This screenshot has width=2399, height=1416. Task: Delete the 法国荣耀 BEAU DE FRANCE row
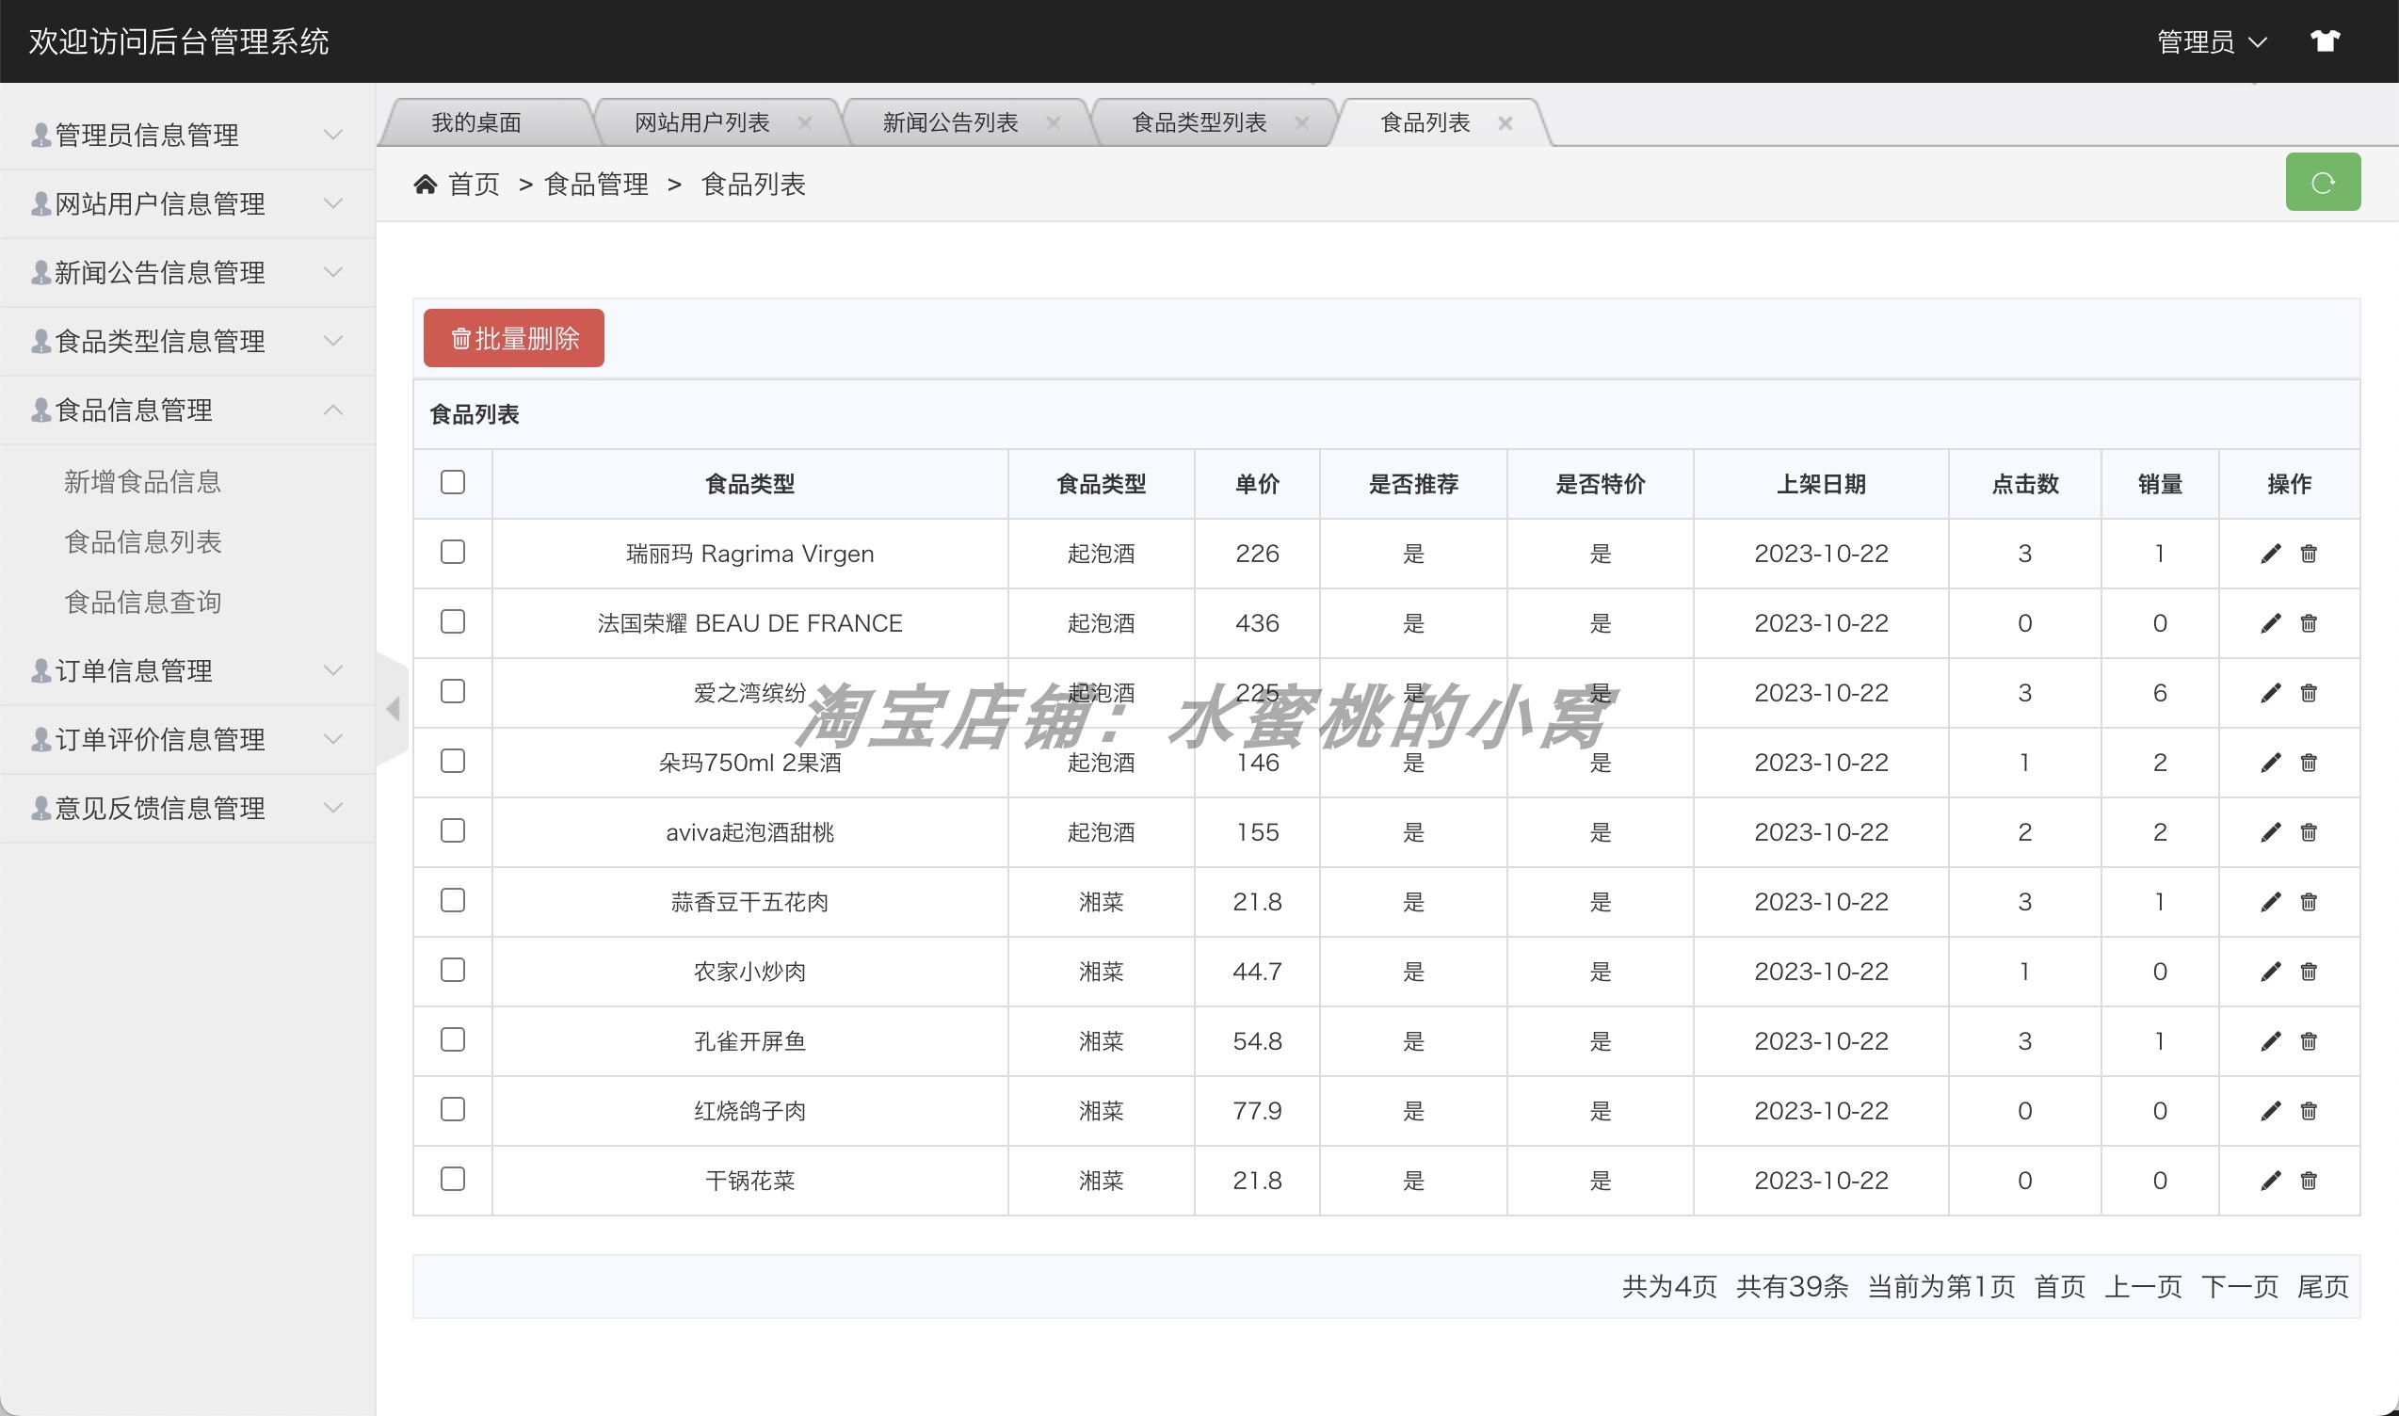[2309, 623]
